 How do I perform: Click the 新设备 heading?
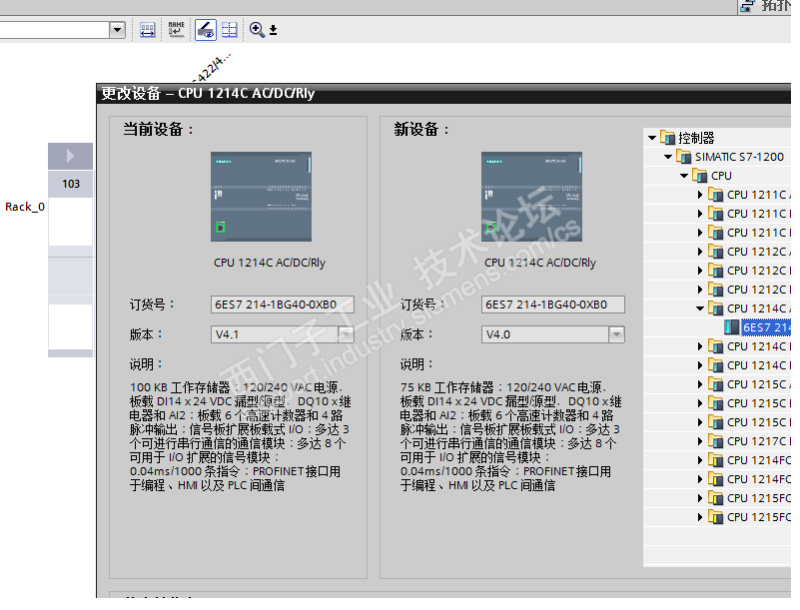[x=421, y=129]
